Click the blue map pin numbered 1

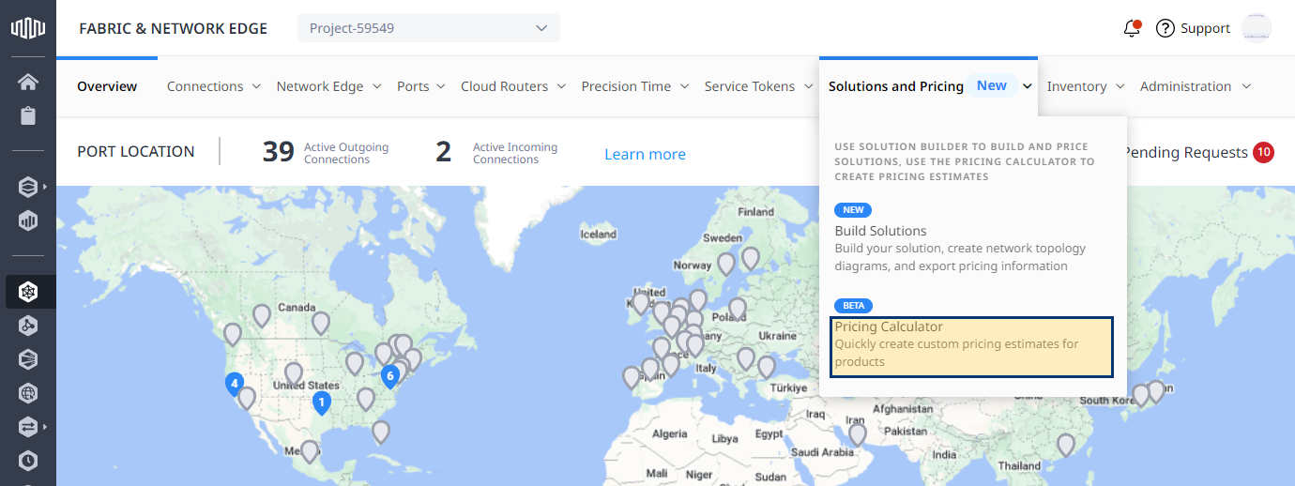[x=321, y=402]
